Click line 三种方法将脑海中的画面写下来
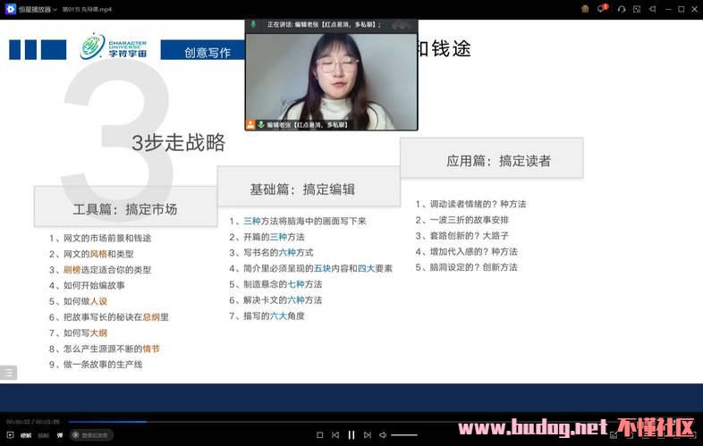The height and width of the screenshot is (446, 703). coord(298,221)
